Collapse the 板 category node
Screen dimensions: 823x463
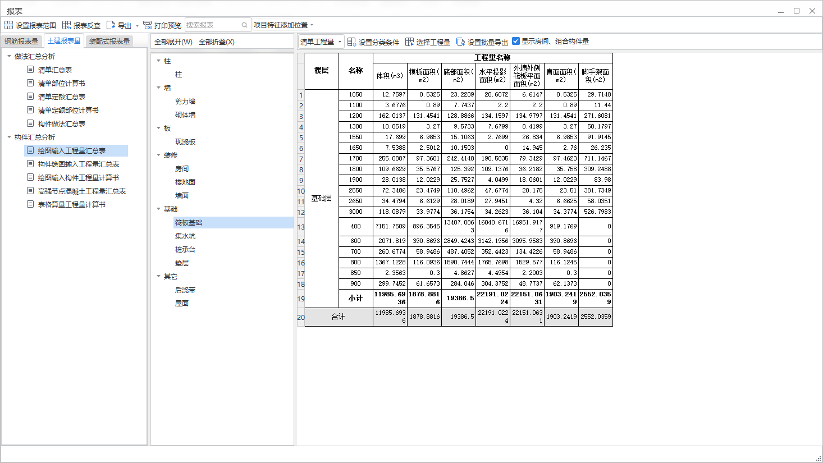coord(158,128)
